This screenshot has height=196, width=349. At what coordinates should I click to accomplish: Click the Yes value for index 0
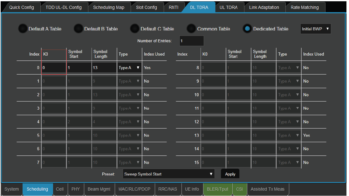click(147, 68)
